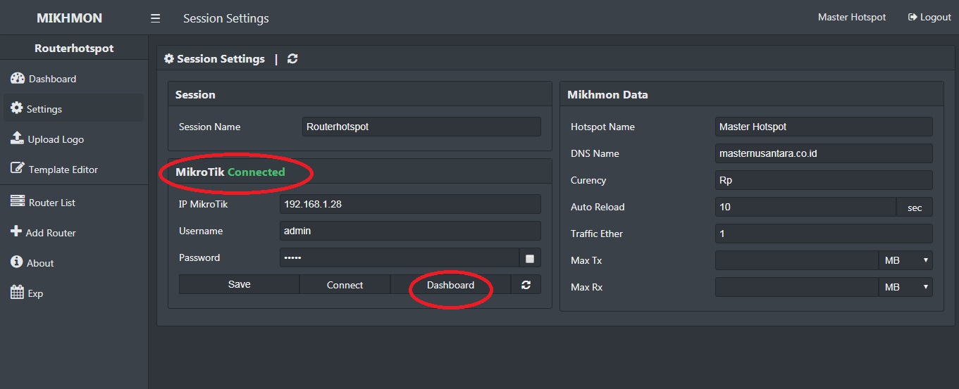This screenshot has width=959, height=389.
Task: Click the About info icon
Action: click(17, 262)
